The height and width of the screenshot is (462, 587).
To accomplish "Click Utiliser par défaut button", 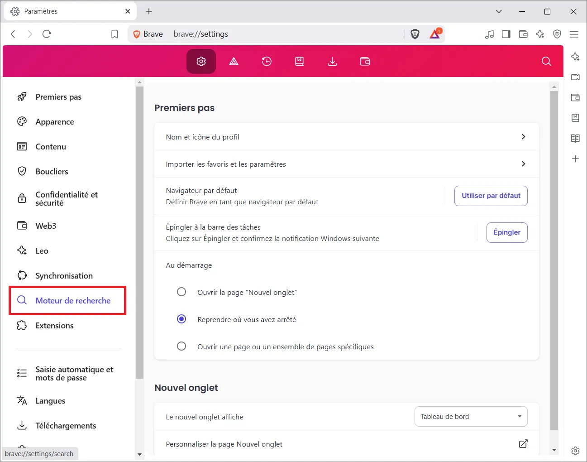I will 491,196.
